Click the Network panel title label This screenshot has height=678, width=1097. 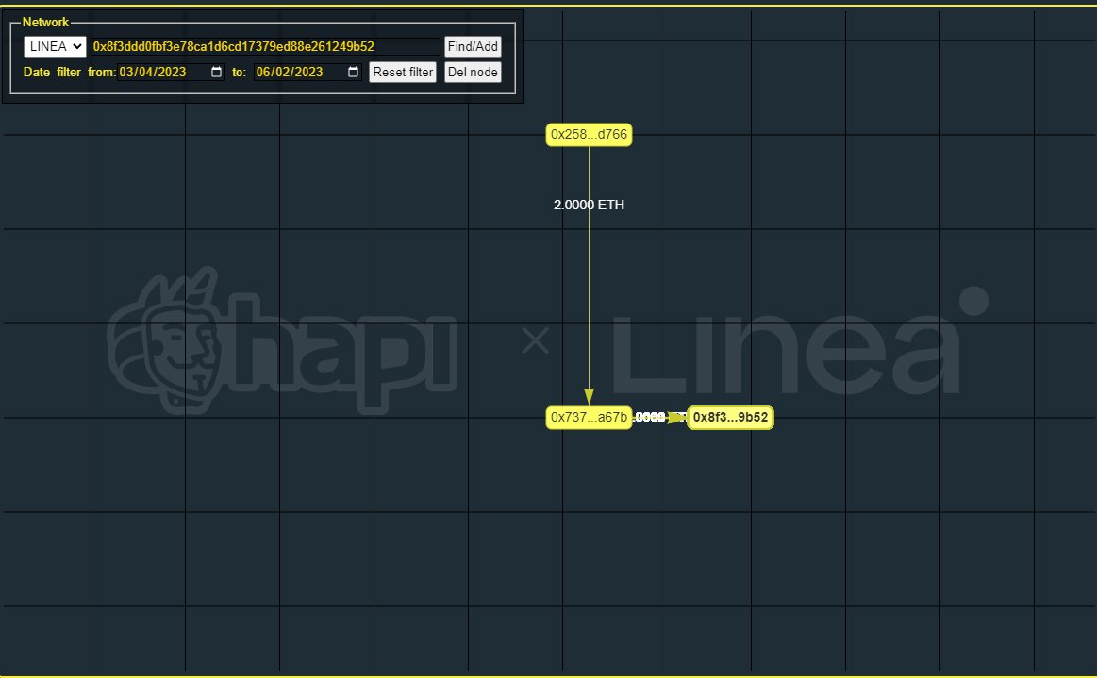46,22
